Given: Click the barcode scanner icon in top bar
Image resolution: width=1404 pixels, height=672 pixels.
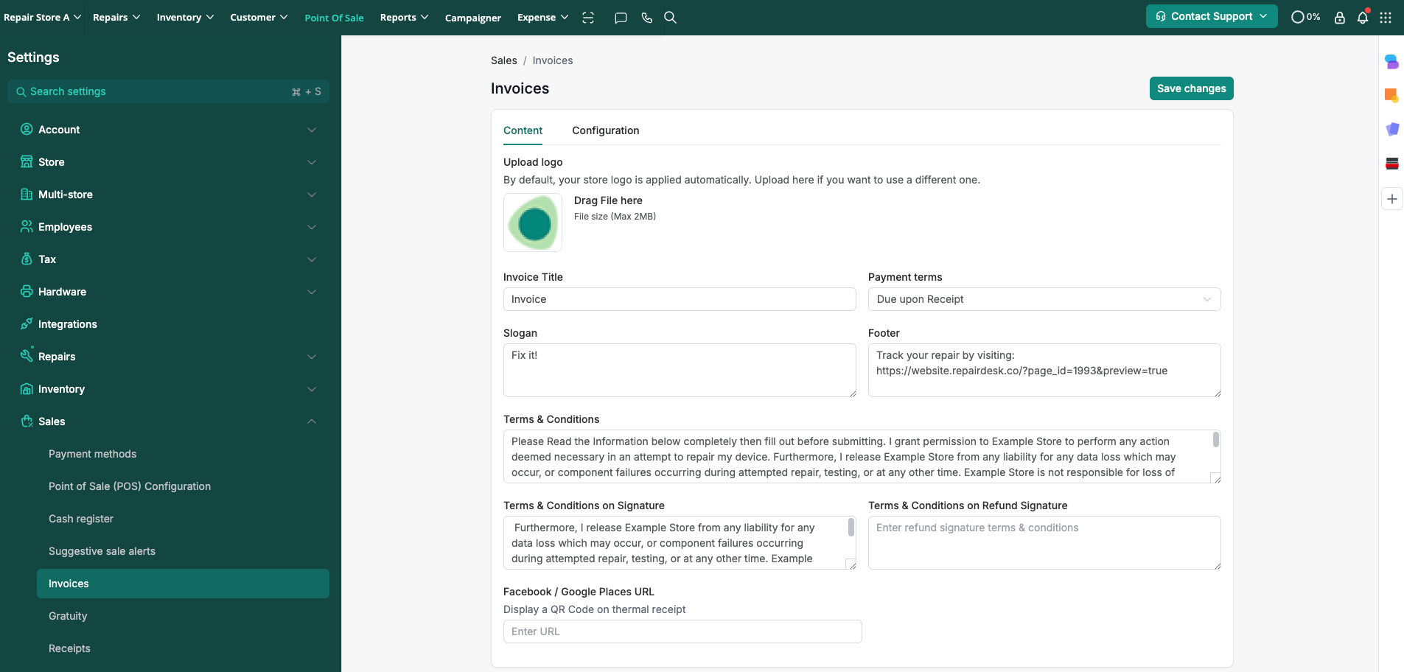Looking at the screenshot, I should point(588,18).
